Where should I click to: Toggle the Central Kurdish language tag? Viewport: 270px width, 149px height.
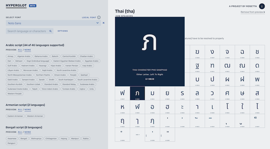pyautogui.click(x=69, y=56)
